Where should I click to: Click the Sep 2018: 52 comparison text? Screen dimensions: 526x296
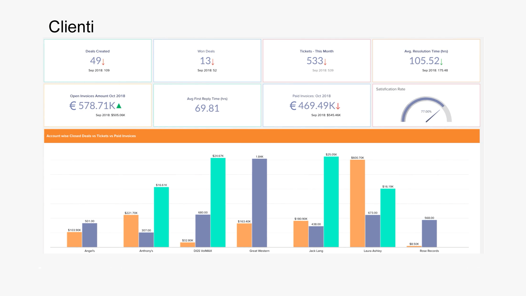pyautogui.click(x=207, y=70)
